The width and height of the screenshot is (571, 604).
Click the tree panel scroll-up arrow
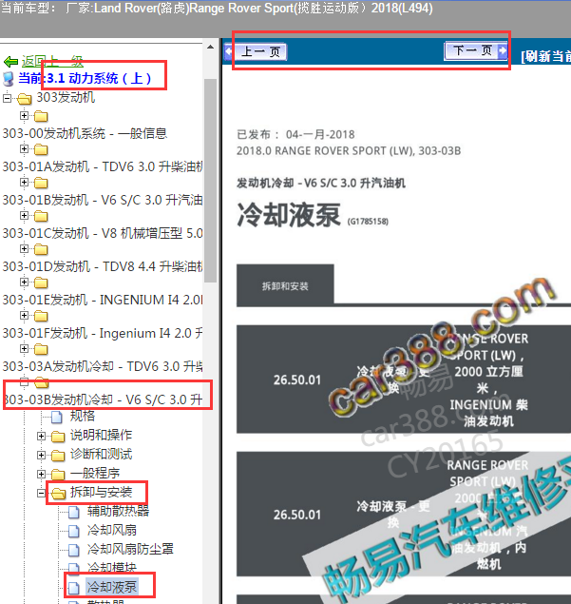210,48
